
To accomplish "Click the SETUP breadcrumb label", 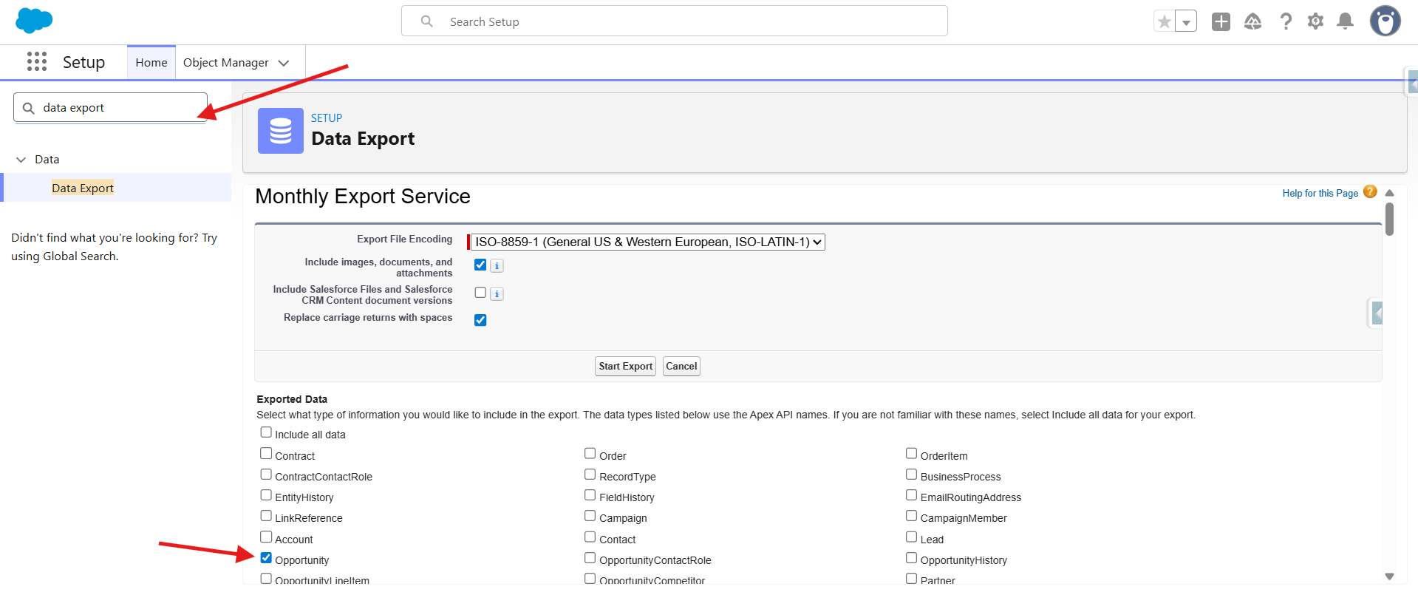I will coord(327,118).
